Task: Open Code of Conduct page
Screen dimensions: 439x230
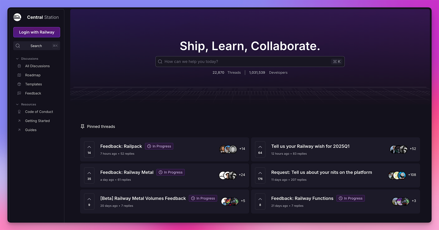Action: tap(39, 112)
